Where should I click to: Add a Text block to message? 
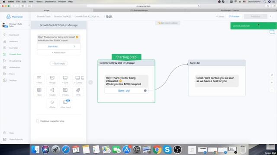[39, 79]
